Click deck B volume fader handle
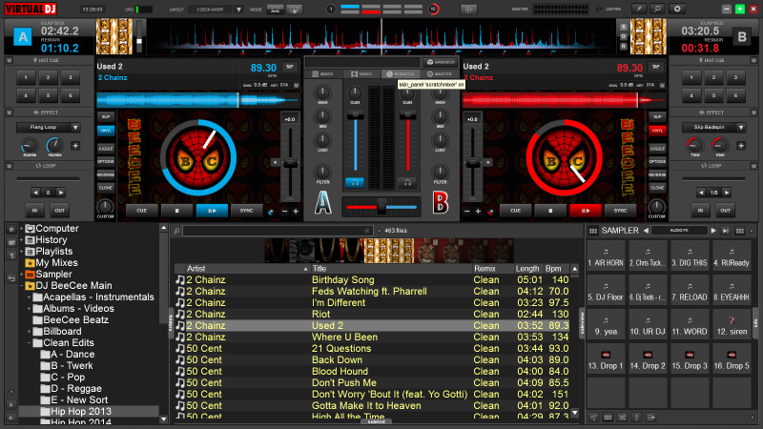The width and height of the screenshot is (763, 429). click(x=408, y=115)
